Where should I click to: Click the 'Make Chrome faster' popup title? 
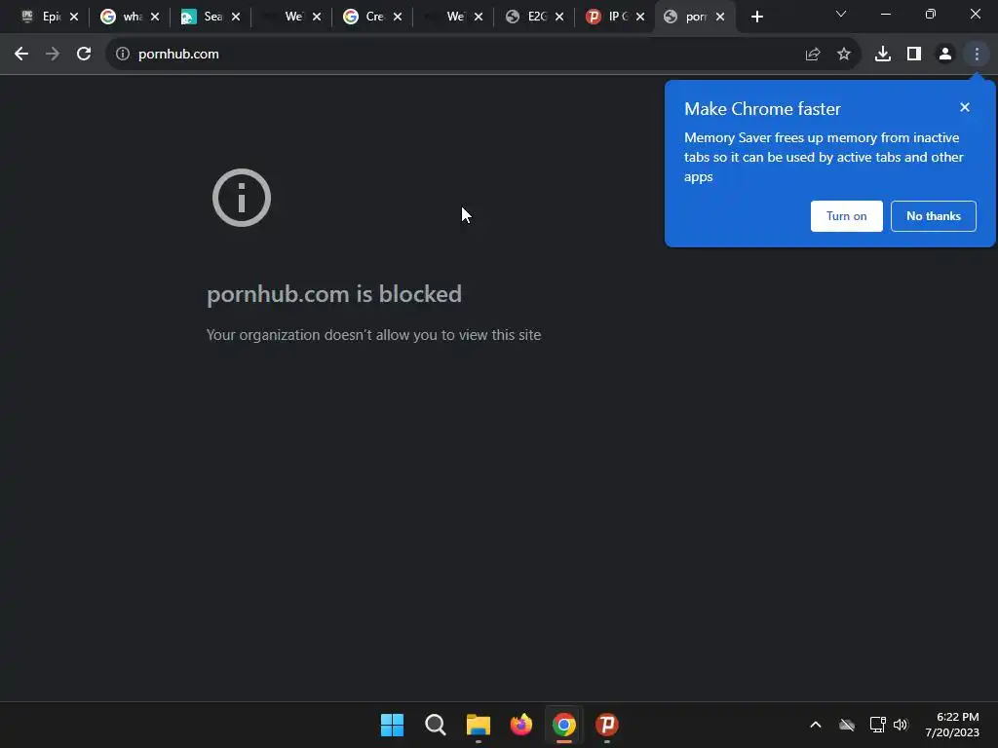tap(762, 109)
